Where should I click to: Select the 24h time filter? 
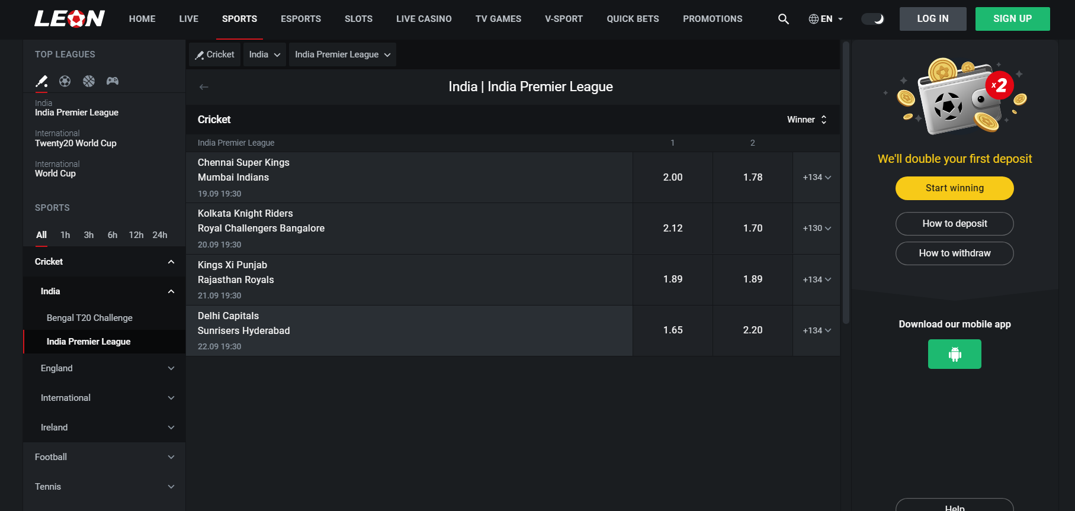tap(160, 235)
